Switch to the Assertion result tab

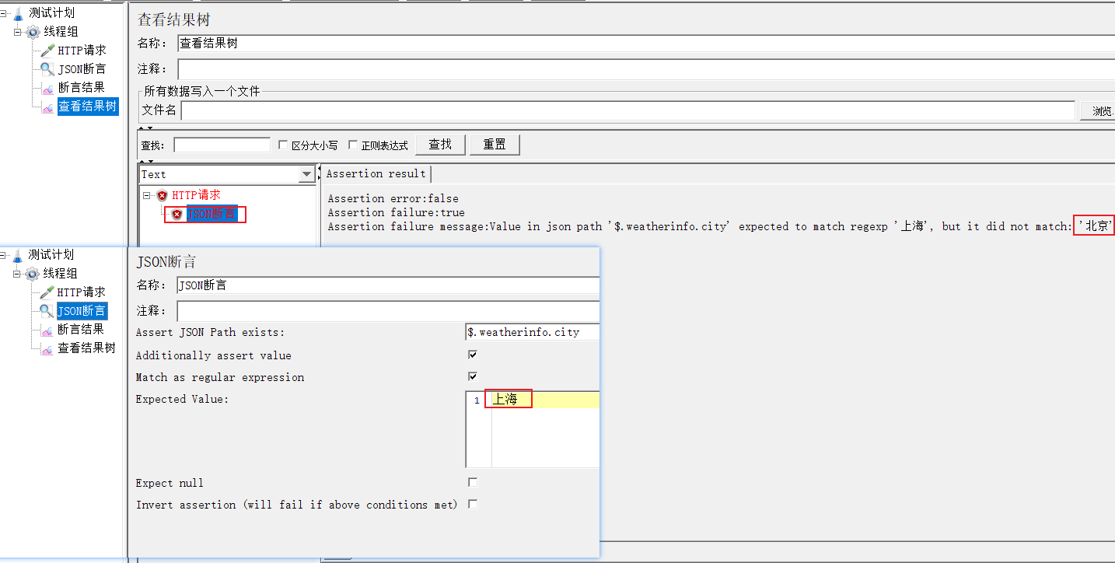pos(376,173)
